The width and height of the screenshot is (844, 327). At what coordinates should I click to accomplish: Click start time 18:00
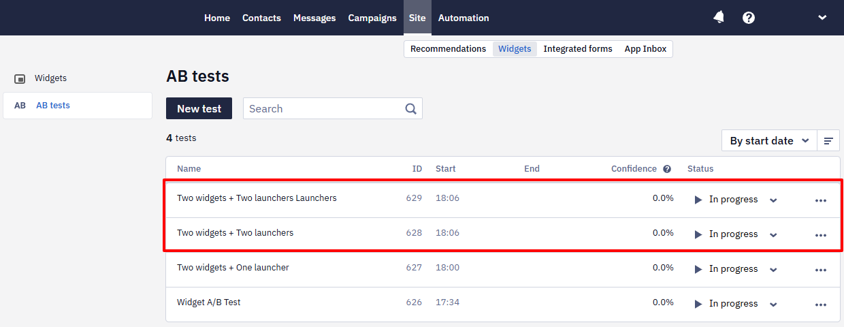pos(447,268)
